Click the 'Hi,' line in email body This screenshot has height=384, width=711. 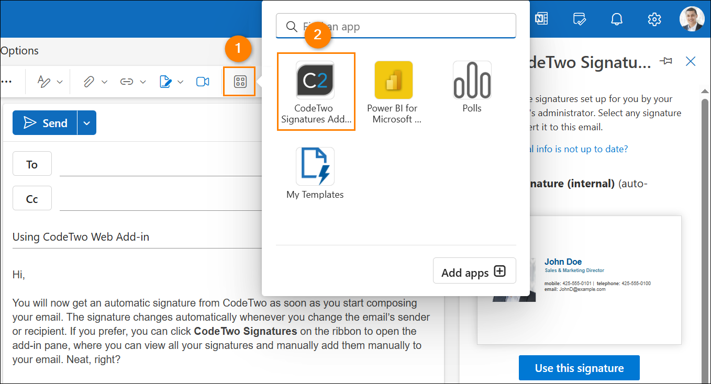[x=19, y=274]
